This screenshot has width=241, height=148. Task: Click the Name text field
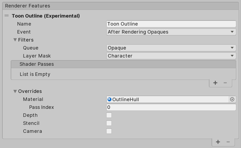(x=171, y=24)
